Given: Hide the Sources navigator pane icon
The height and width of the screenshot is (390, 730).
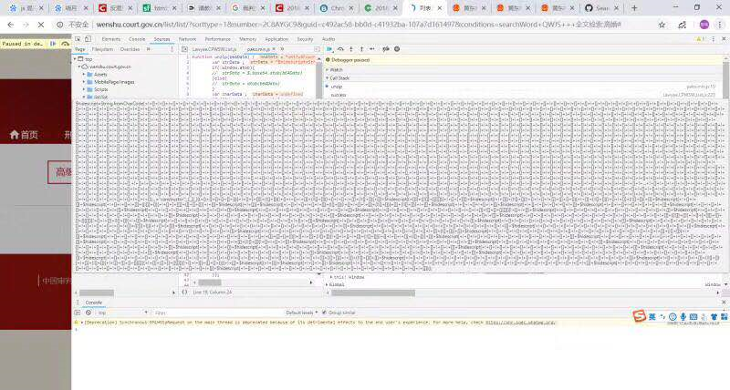Looking at the screenshot, I should 185,49.
